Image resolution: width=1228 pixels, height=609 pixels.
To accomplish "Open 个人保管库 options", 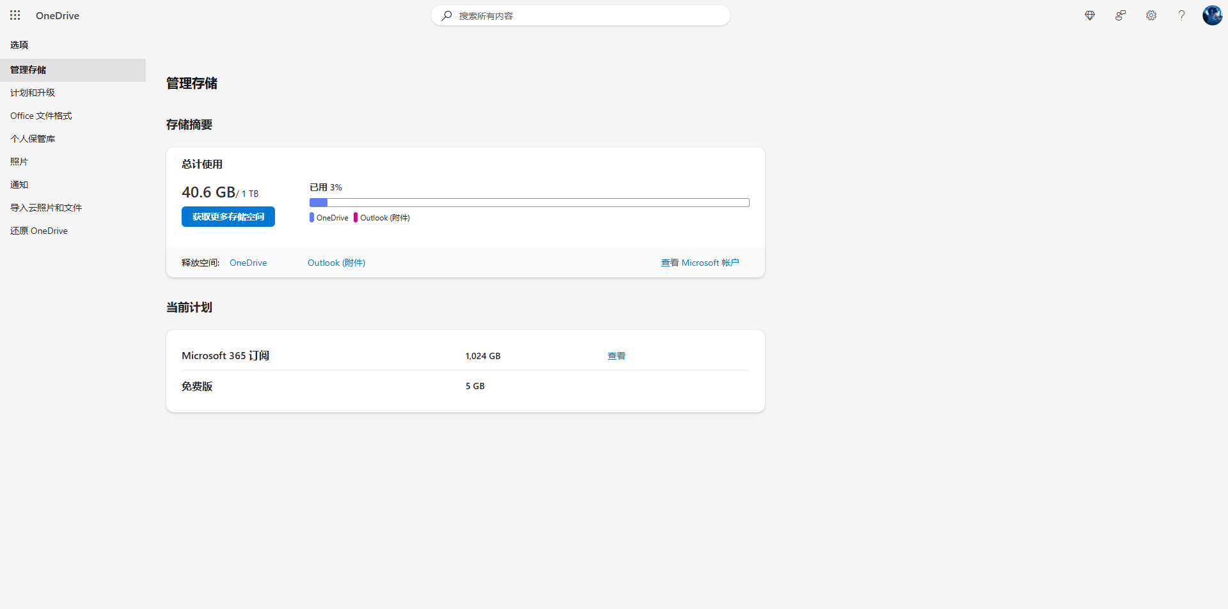I will [33, 139].
